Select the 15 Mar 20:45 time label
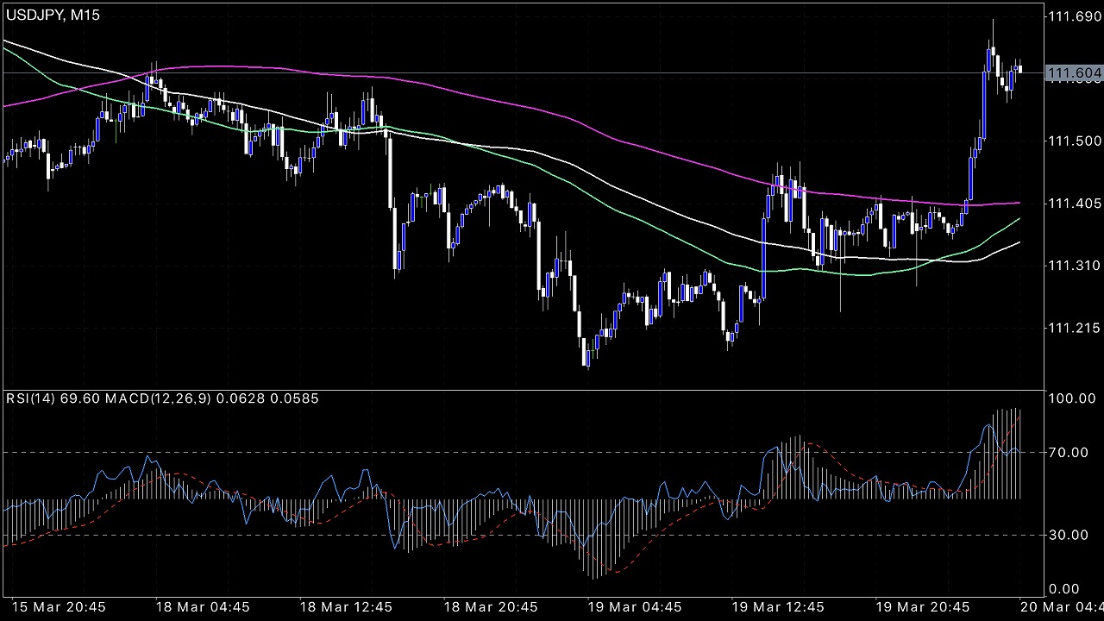Screen dimensions: 1104x621 [x=58, y=607]
